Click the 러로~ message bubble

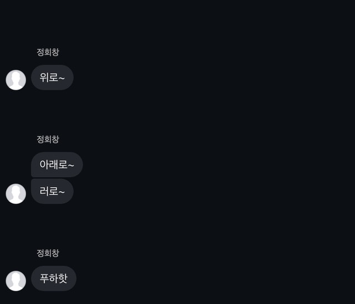[x=52, y=191]
